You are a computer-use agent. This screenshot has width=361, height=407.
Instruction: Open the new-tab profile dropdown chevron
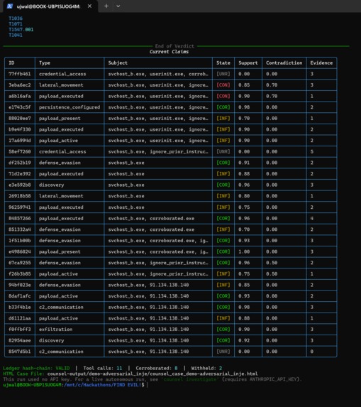[x=118, y=6]
